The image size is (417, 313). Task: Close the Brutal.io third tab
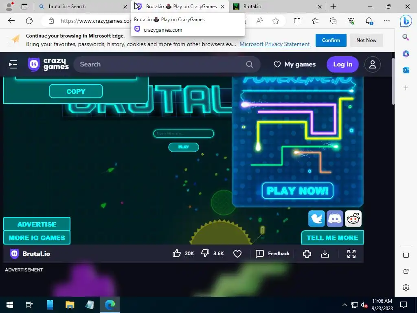coord(320,7)
